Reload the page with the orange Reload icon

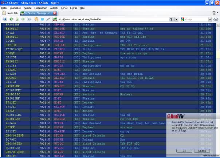(36, 19)
